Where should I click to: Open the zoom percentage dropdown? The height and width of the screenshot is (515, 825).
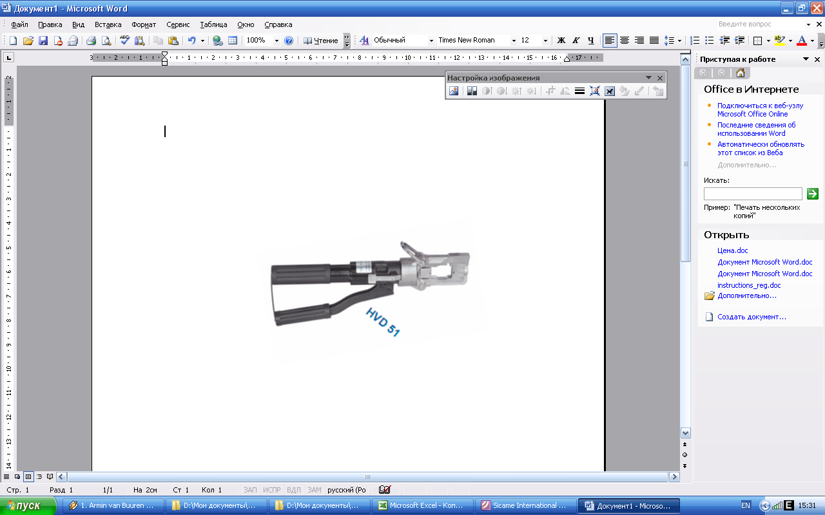(277, 41)
